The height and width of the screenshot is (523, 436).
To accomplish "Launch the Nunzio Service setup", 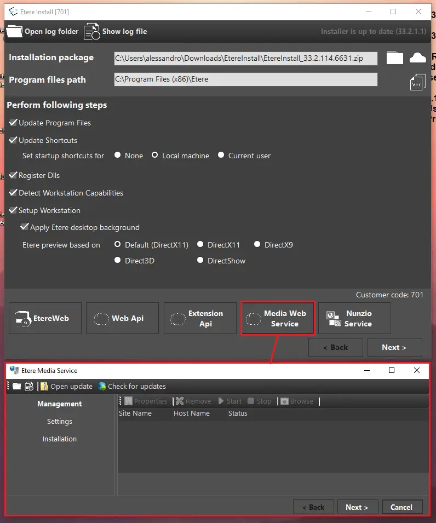I will [354, 318].
